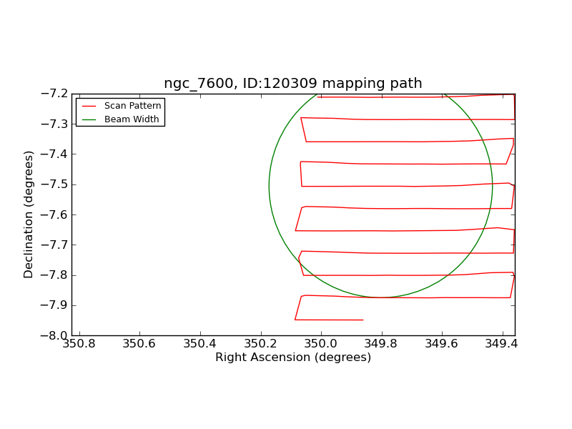
Task: Click the x-axis tick label 349.4
Action: tap(501, 344)
